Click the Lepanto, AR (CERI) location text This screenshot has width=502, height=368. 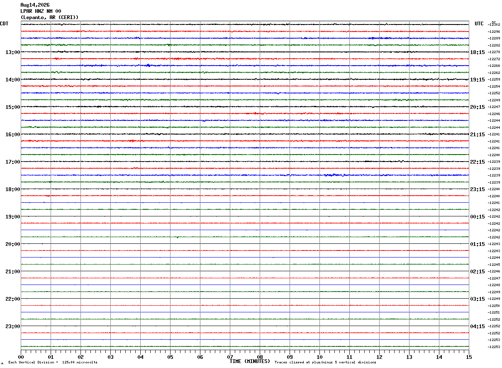coord(49,17)
